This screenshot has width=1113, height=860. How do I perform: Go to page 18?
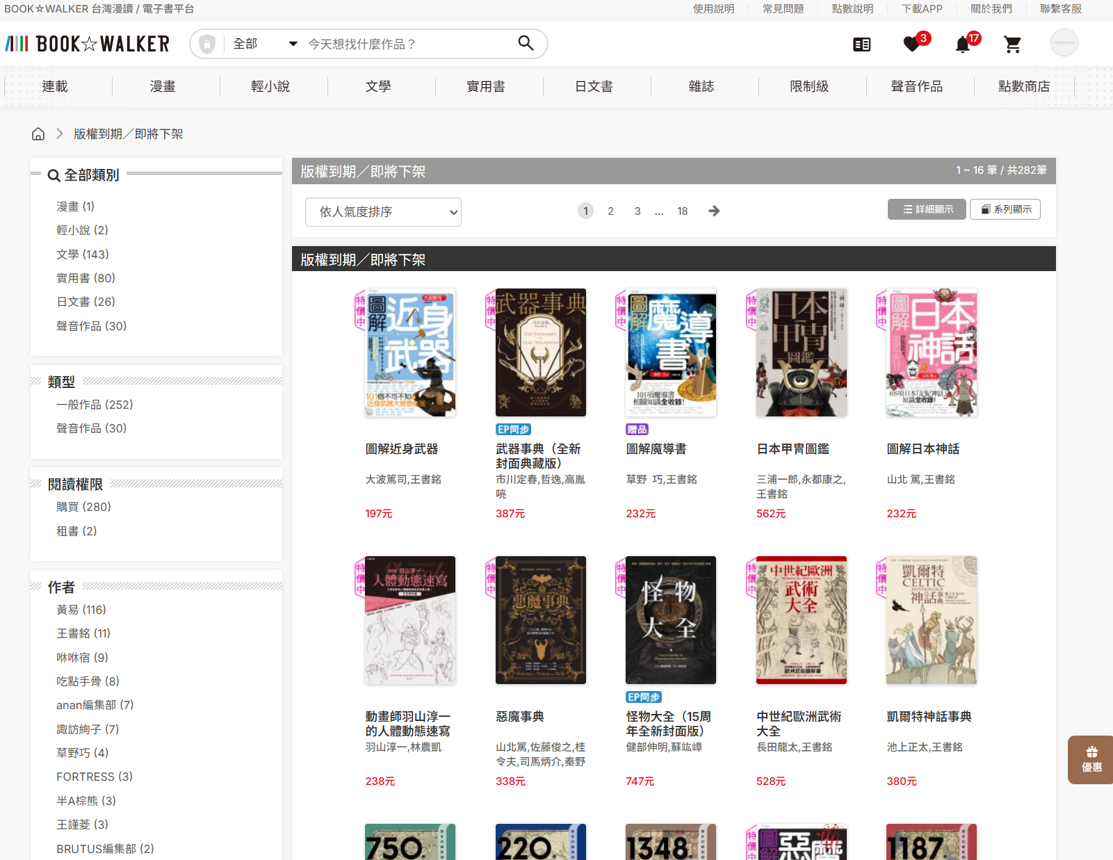click(683, 211)
